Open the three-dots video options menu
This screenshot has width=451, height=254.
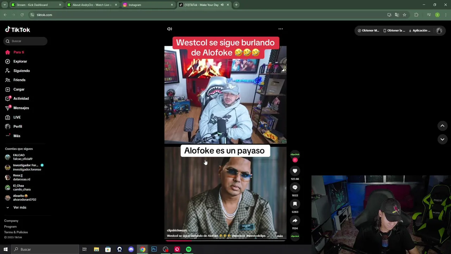(280, 29)
